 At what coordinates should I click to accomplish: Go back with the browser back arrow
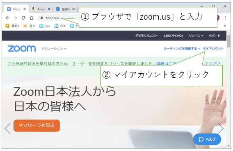click(7, 18)
